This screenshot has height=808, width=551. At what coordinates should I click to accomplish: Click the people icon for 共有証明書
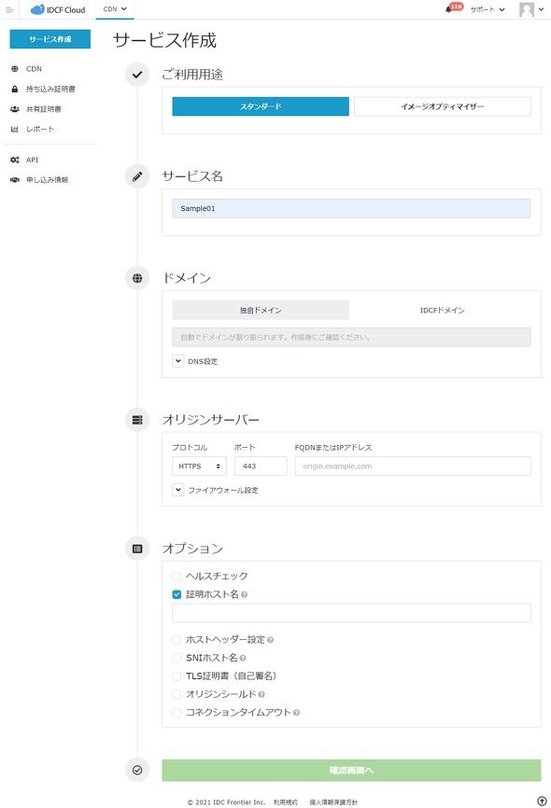click(x=14, y=109)
